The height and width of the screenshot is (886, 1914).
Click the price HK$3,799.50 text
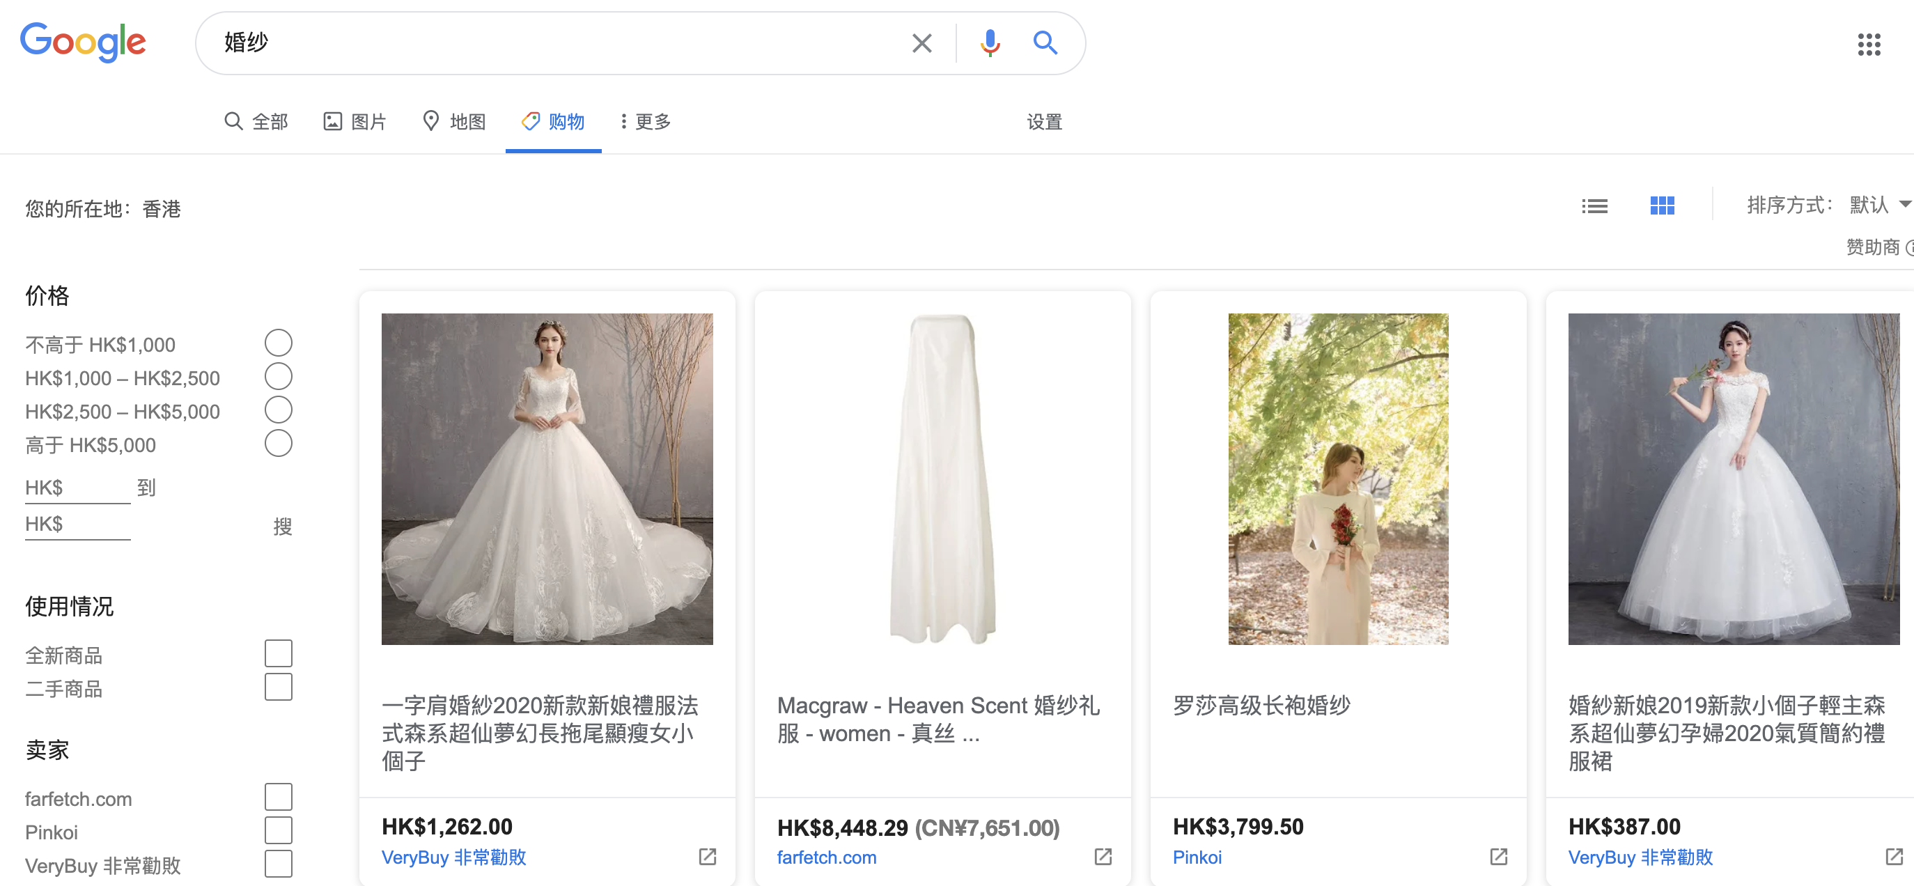coord(1238,827)
